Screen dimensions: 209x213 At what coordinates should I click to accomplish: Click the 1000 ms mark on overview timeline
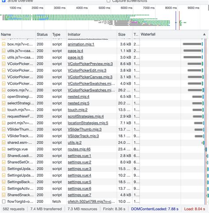[15, 8]
